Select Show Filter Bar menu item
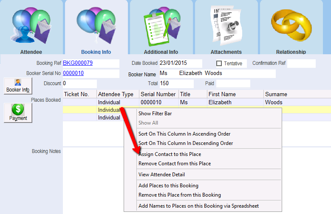Image resolution: width=331 pixels, height=214 pixels. point(155,114)
